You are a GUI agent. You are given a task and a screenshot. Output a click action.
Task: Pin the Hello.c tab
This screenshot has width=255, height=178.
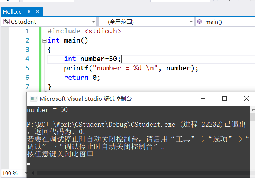click(x=29, y=11)
